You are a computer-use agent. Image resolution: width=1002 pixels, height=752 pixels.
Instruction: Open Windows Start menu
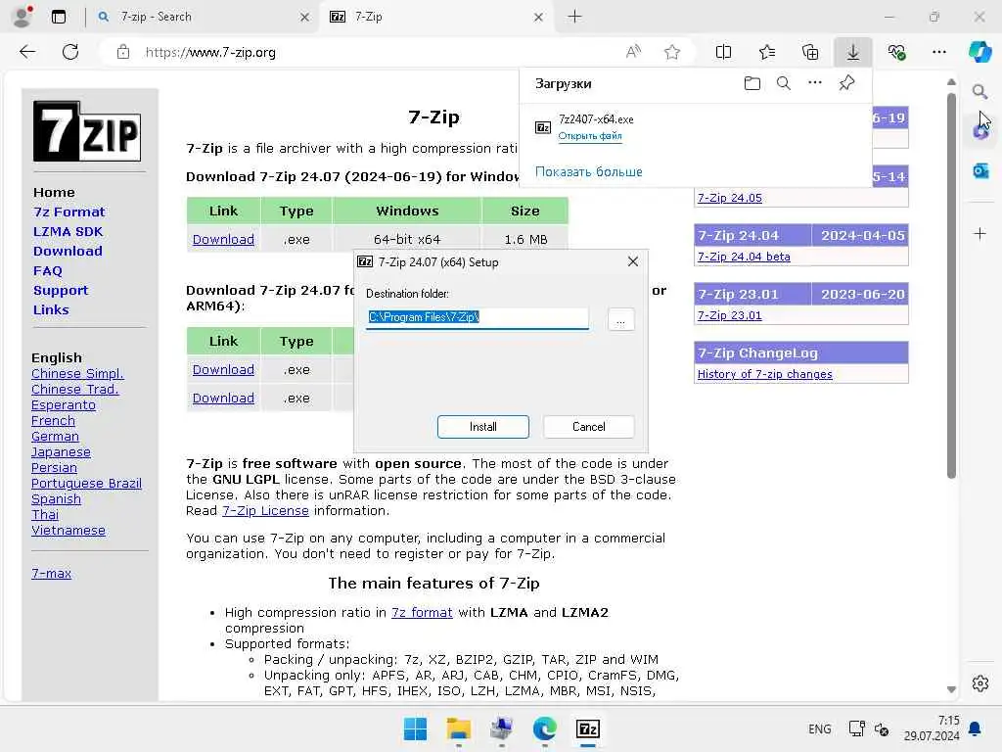tap(415, 728)
